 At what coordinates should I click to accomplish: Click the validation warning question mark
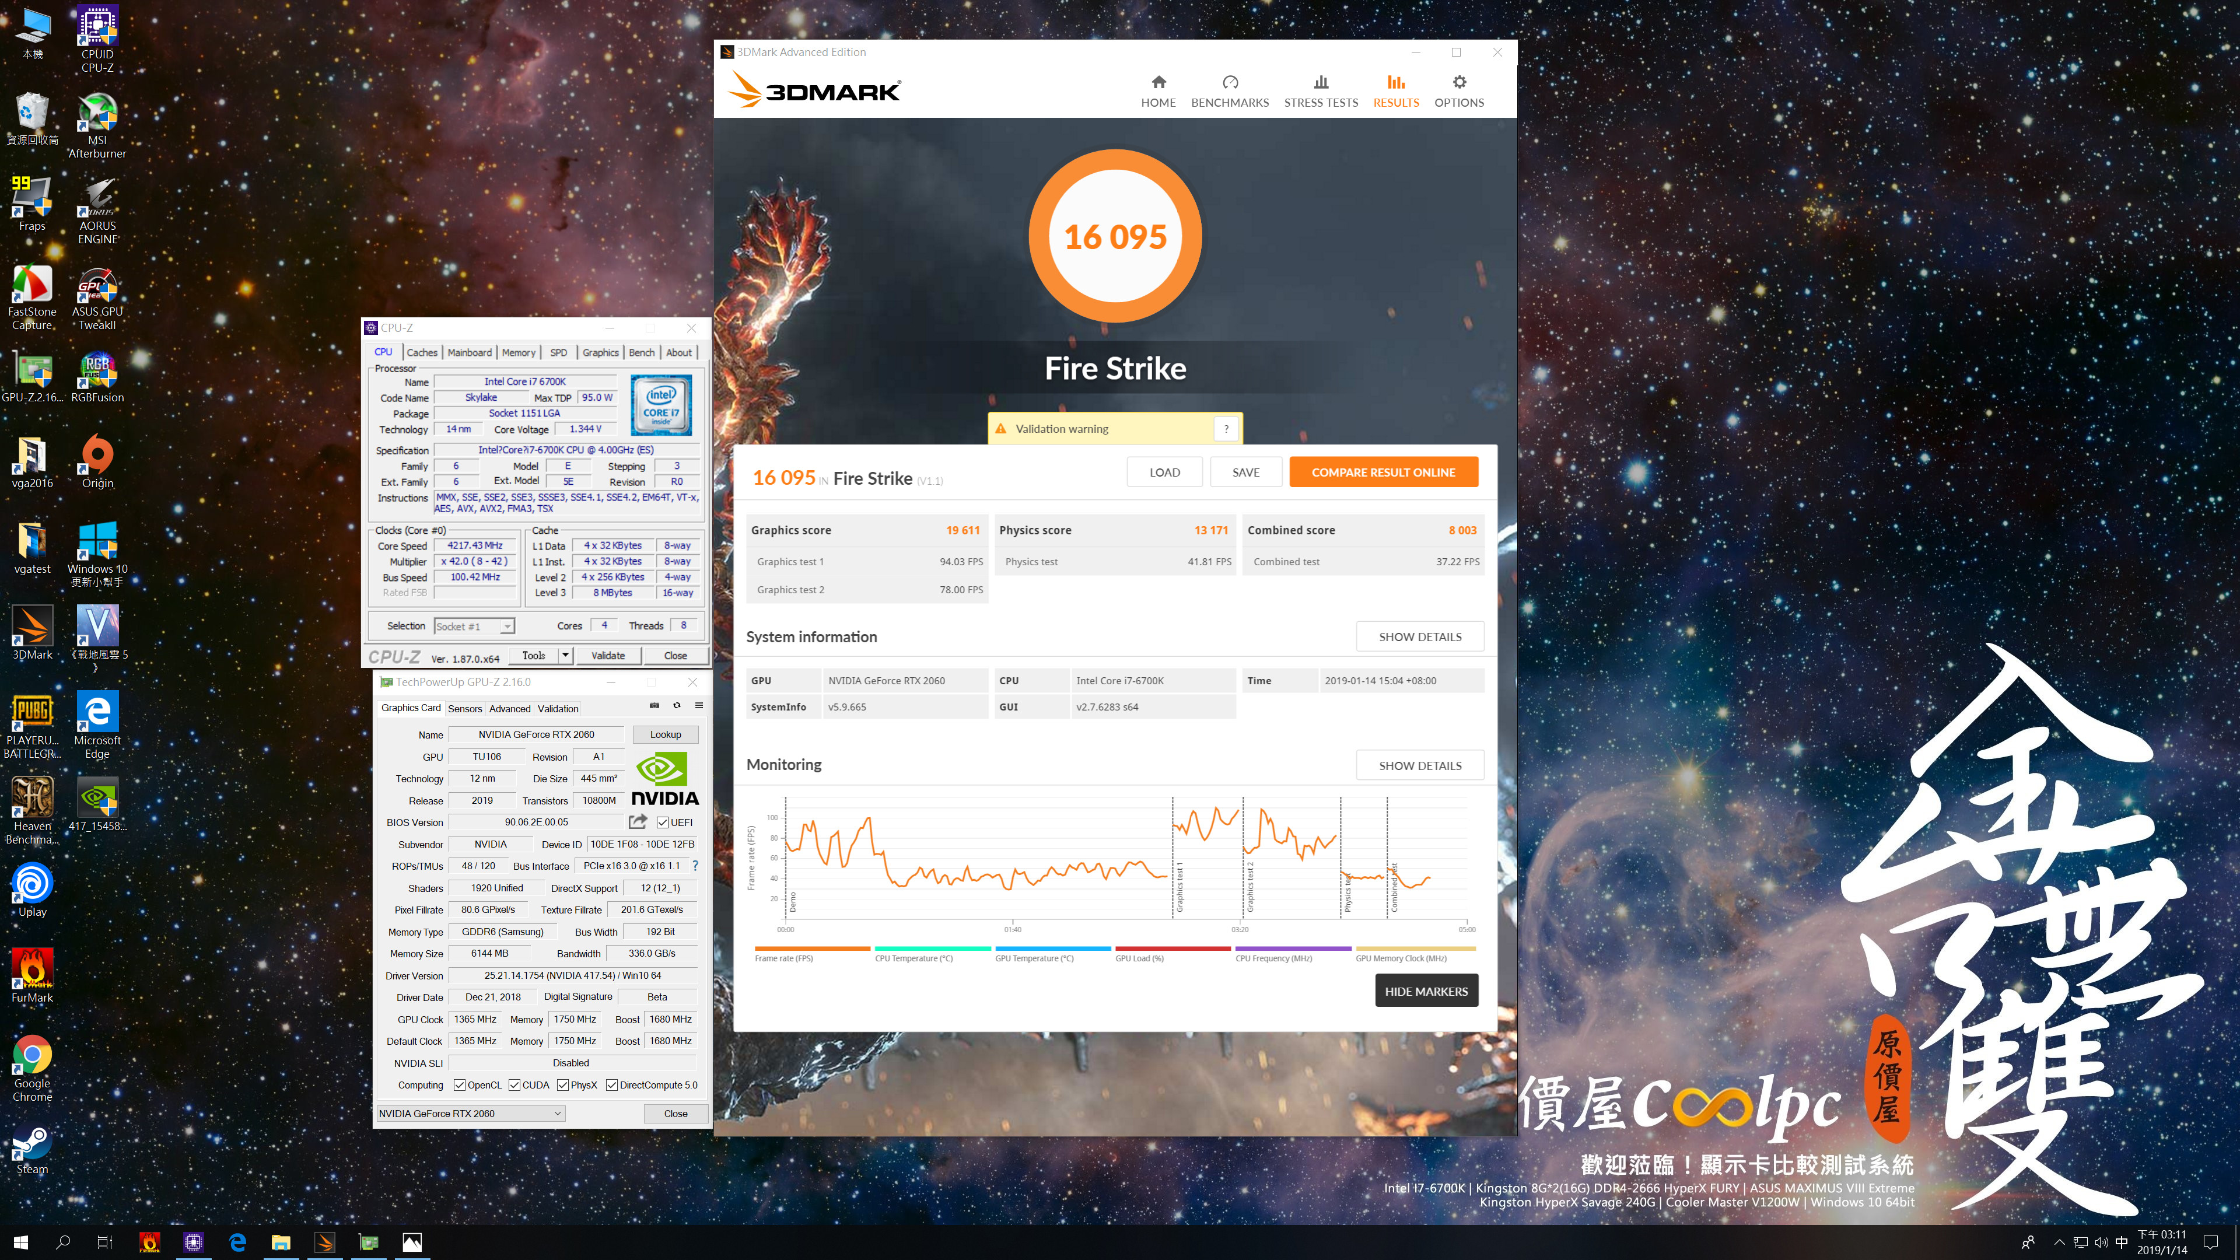[x=1226, y=429]
